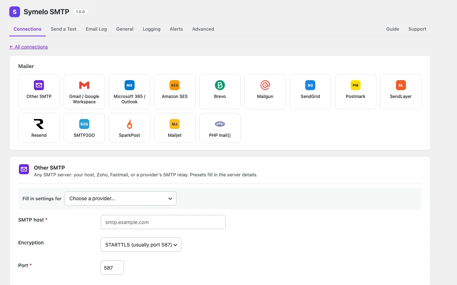457x285 pixels.
Task: Click the Symelo SMTP title text
Action: tap(46, 12)
